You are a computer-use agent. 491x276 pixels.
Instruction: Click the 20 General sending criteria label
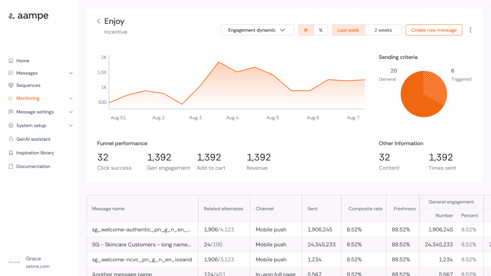coord(387,75)
